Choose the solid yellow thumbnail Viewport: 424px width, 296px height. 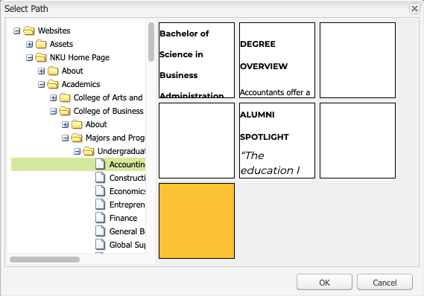point(197,221)
